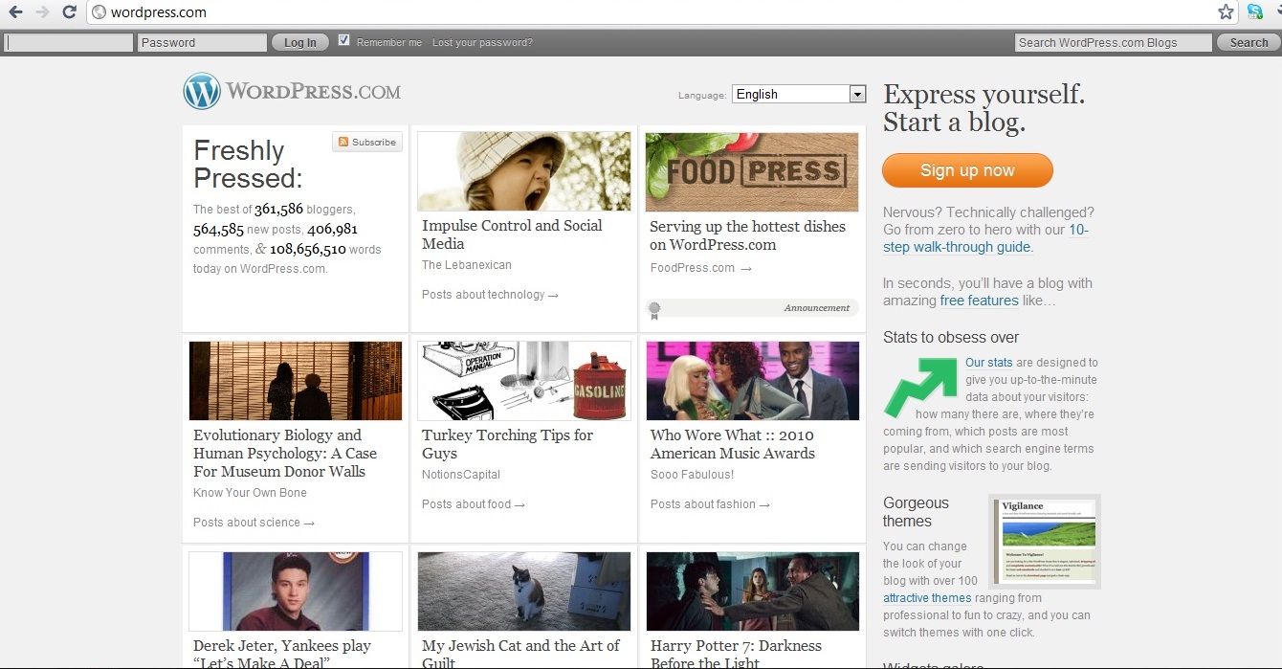Click the Stats to obsess over heading

coord(951,338)
